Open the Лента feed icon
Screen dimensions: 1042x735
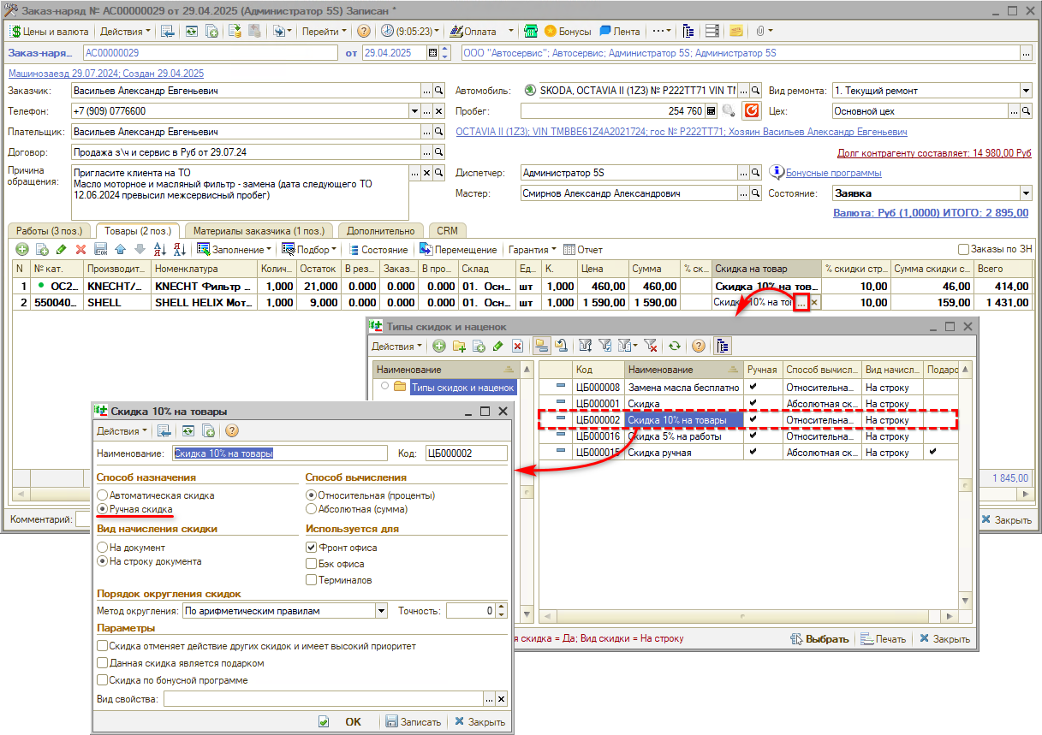tap(605, 31)
